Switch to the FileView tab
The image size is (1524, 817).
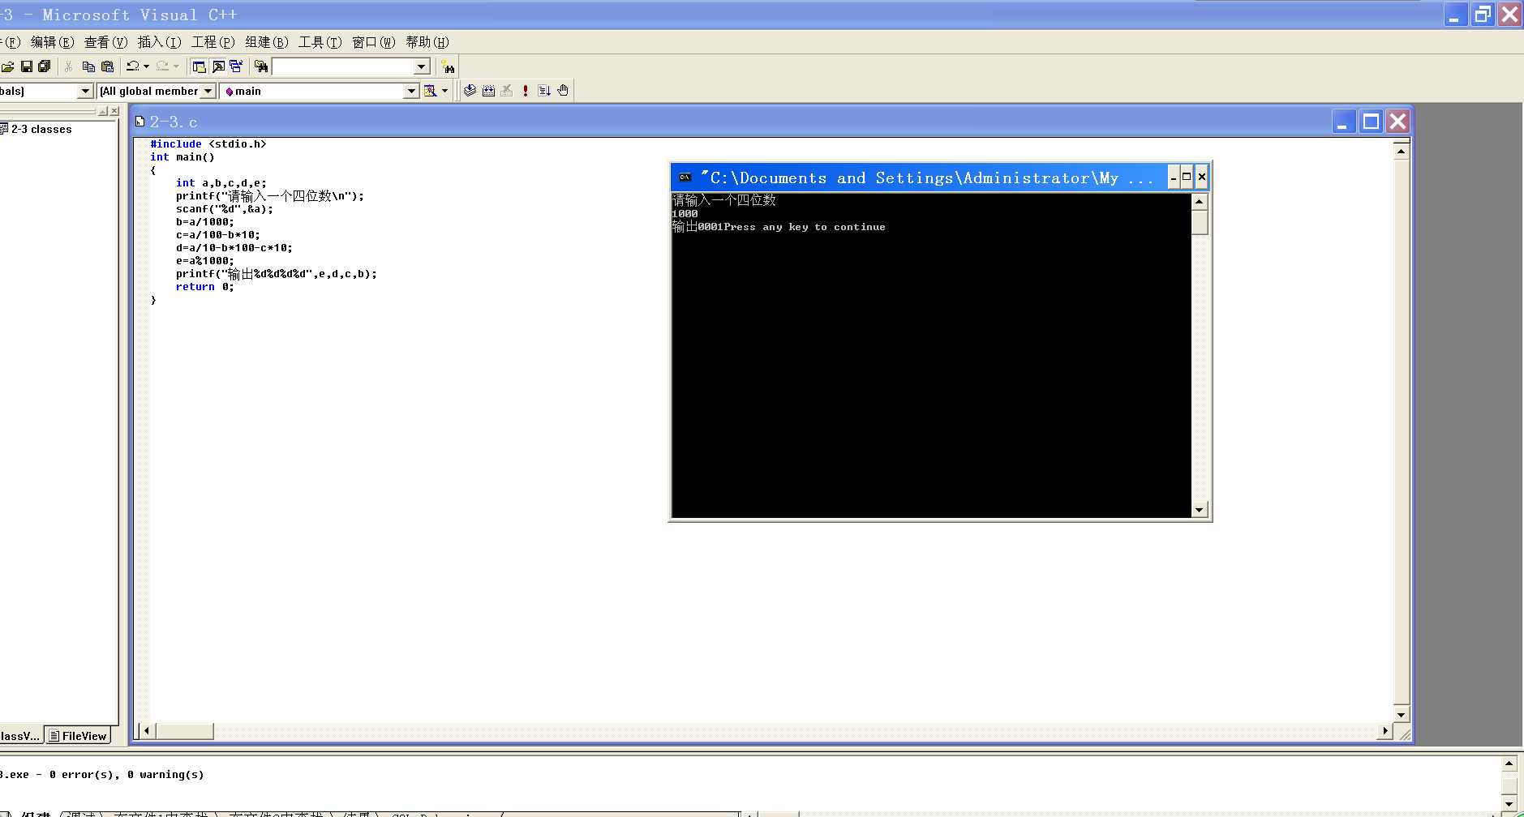(77, 736)
